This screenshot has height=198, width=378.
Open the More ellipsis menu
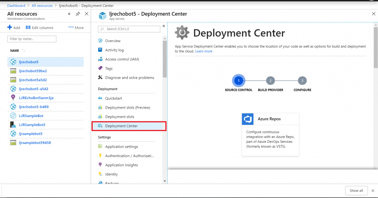76,28
